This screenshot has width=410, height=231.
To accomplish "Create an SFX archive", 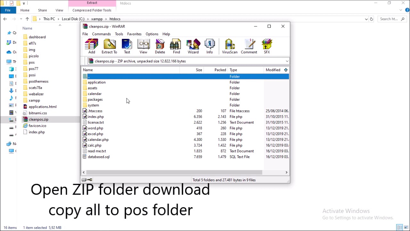I will pyautogui.click(x=267, y=46).
